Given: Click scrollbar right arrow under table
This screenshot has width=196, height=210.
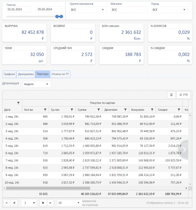Looking at the screenshot, I should (x=186, y=188).
